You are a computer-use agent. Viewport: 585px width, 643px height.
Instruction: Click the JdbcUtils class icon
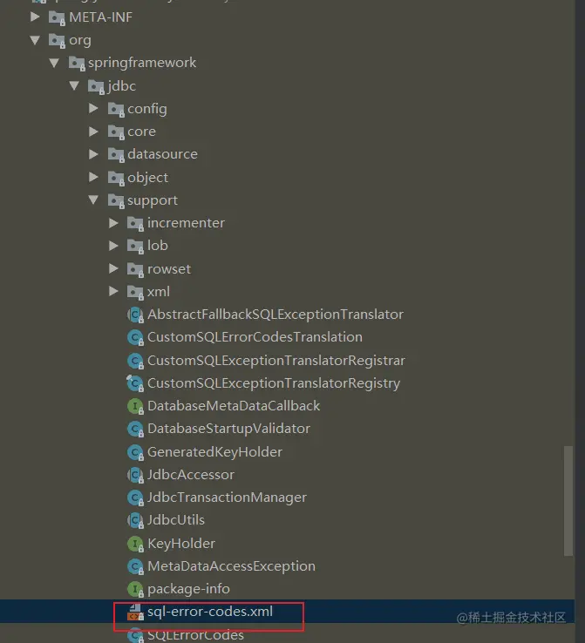tap(135, 520)
